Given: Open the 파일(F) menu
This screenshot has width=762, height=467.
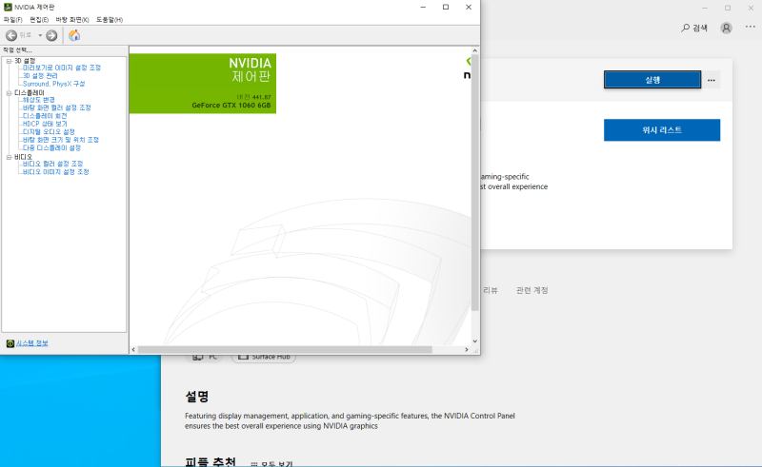Looking at the screenshot, I should [x=12, y=20].
